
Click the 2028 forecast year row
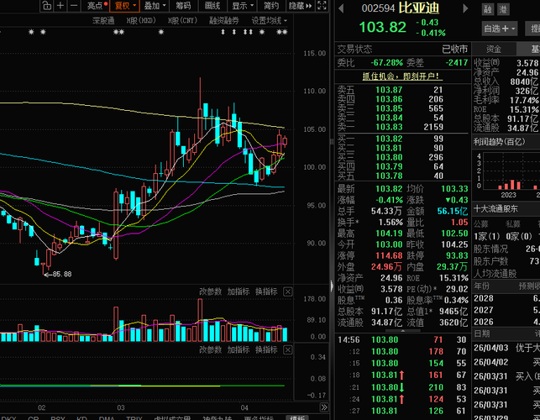[506, 298]
